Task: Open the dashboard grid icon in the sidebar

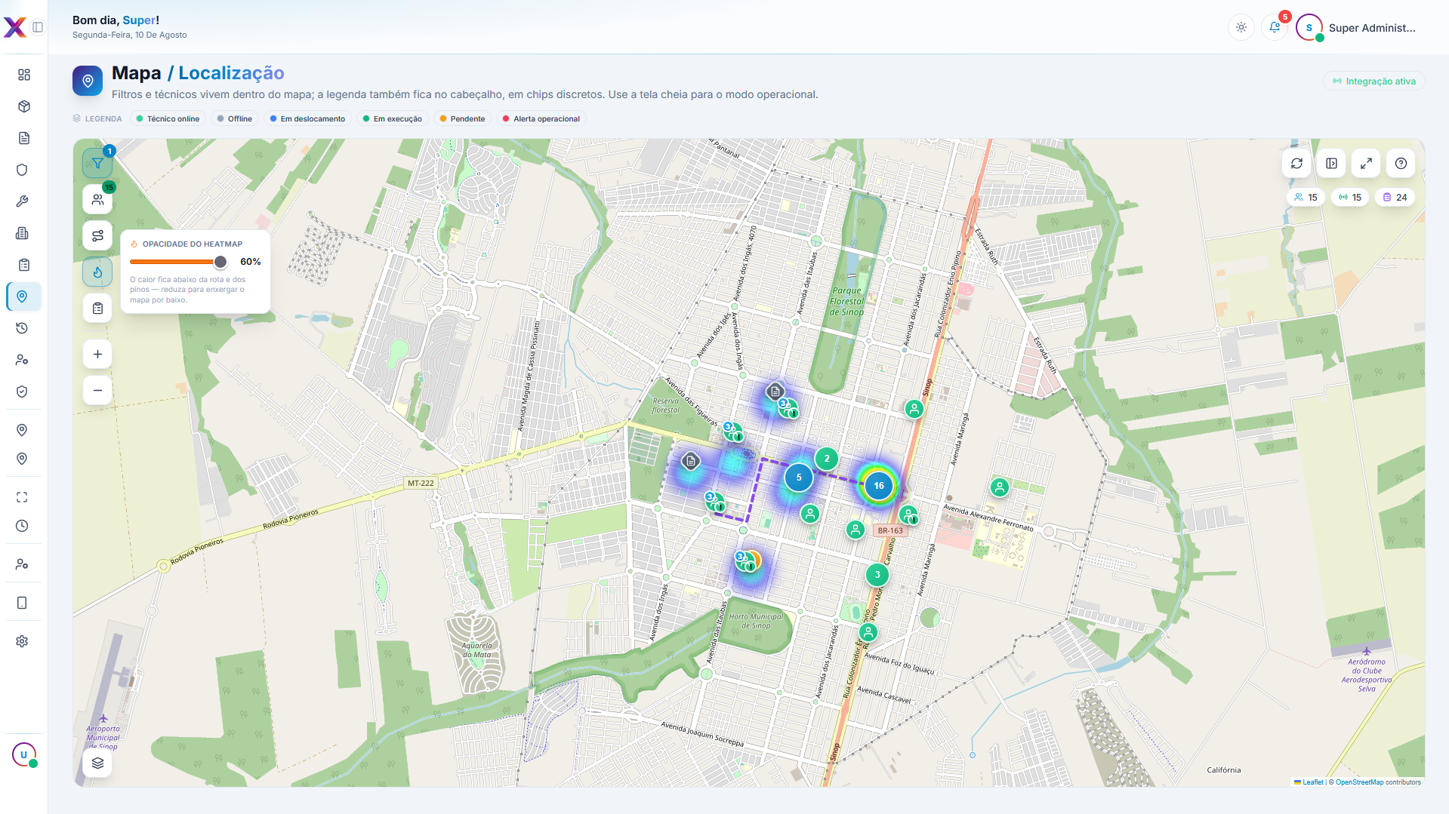Action: [23, 75]
